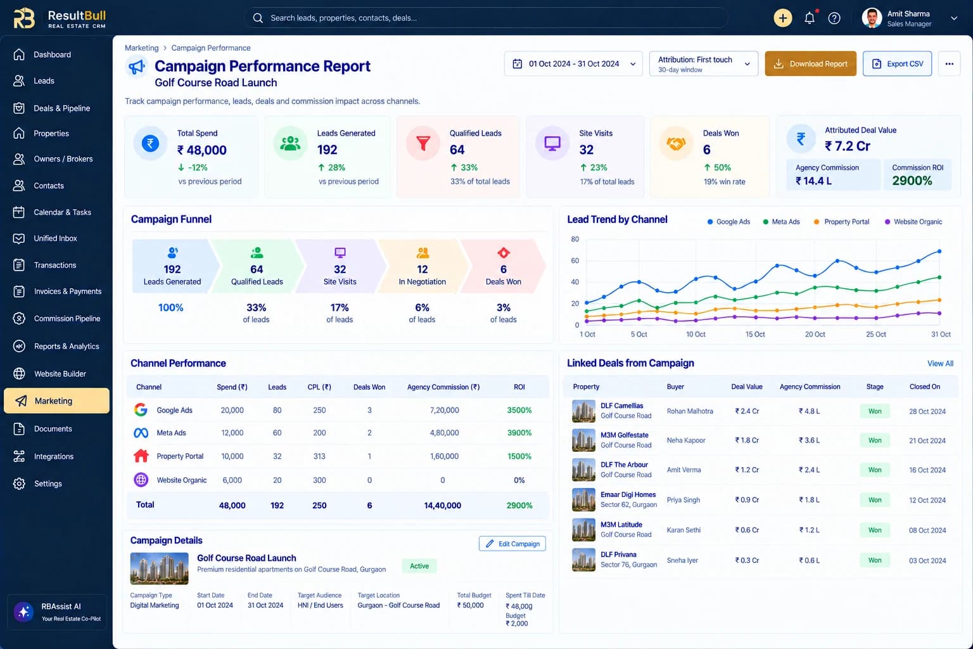The height and width of the screenshot is (649, 973).
Task: Open Commission Pipeline in the sidebar
Action: point(56,319)
